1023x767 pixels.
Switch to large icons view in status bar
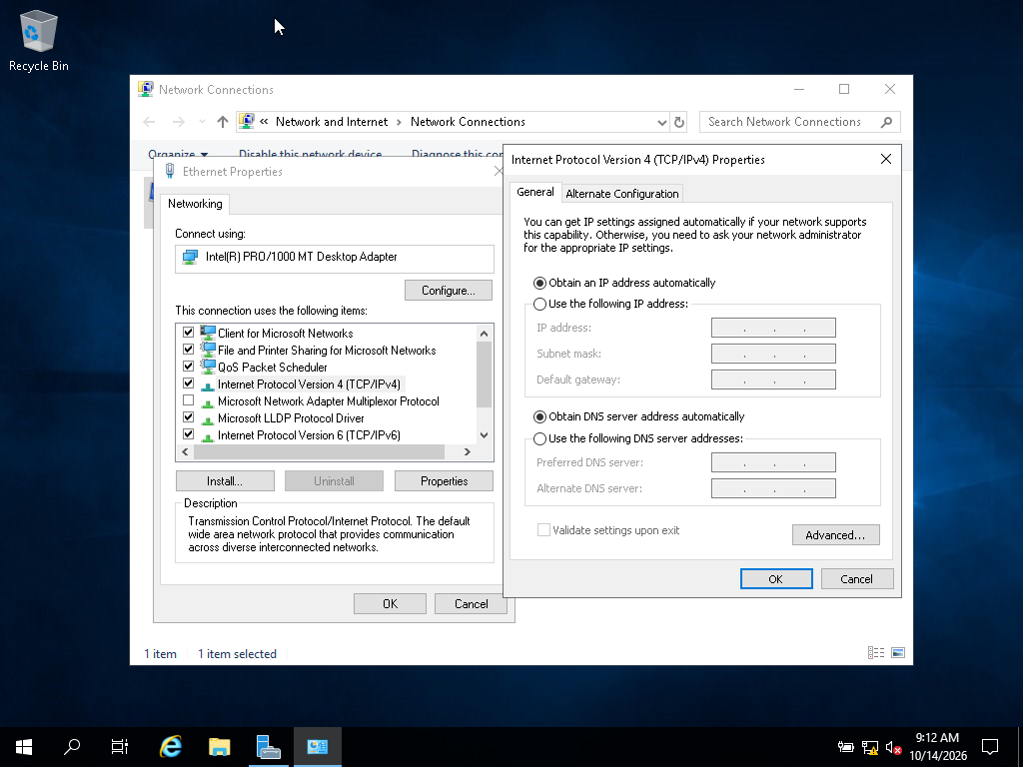click(898, 653)
